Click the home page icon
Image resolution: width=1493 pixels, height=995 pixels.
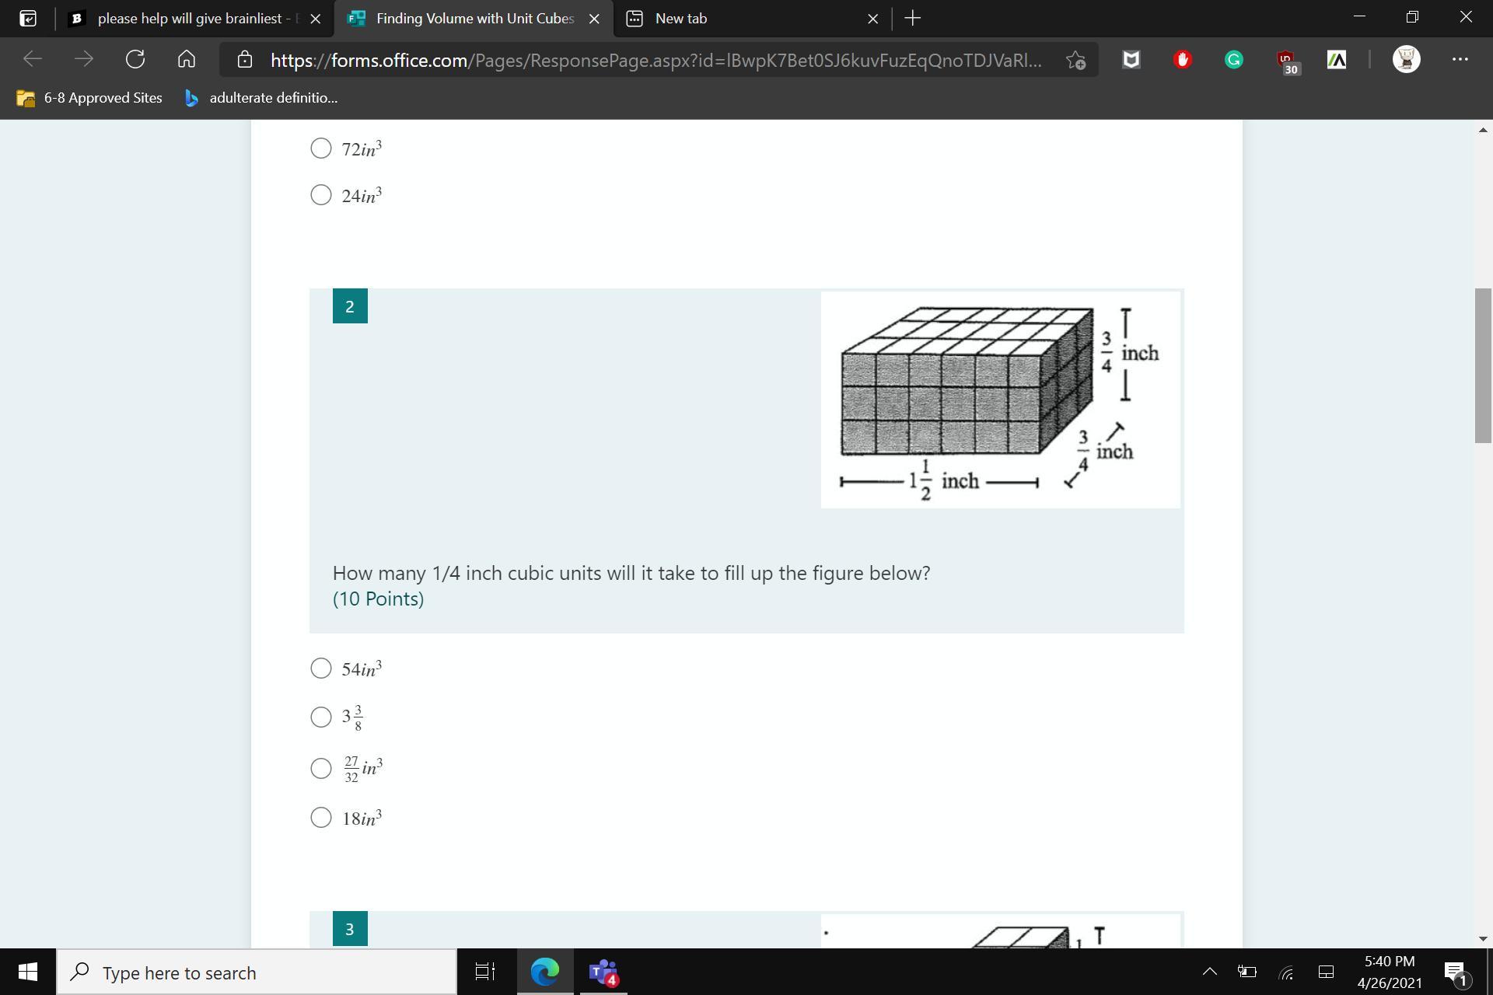186,59
